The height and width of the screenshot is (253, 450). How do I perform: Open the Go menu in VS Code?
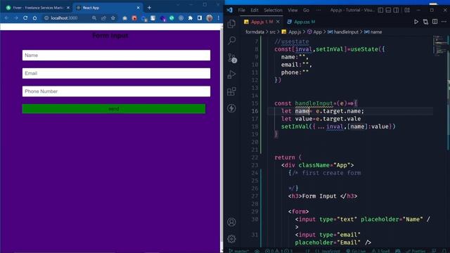point(307,11)
